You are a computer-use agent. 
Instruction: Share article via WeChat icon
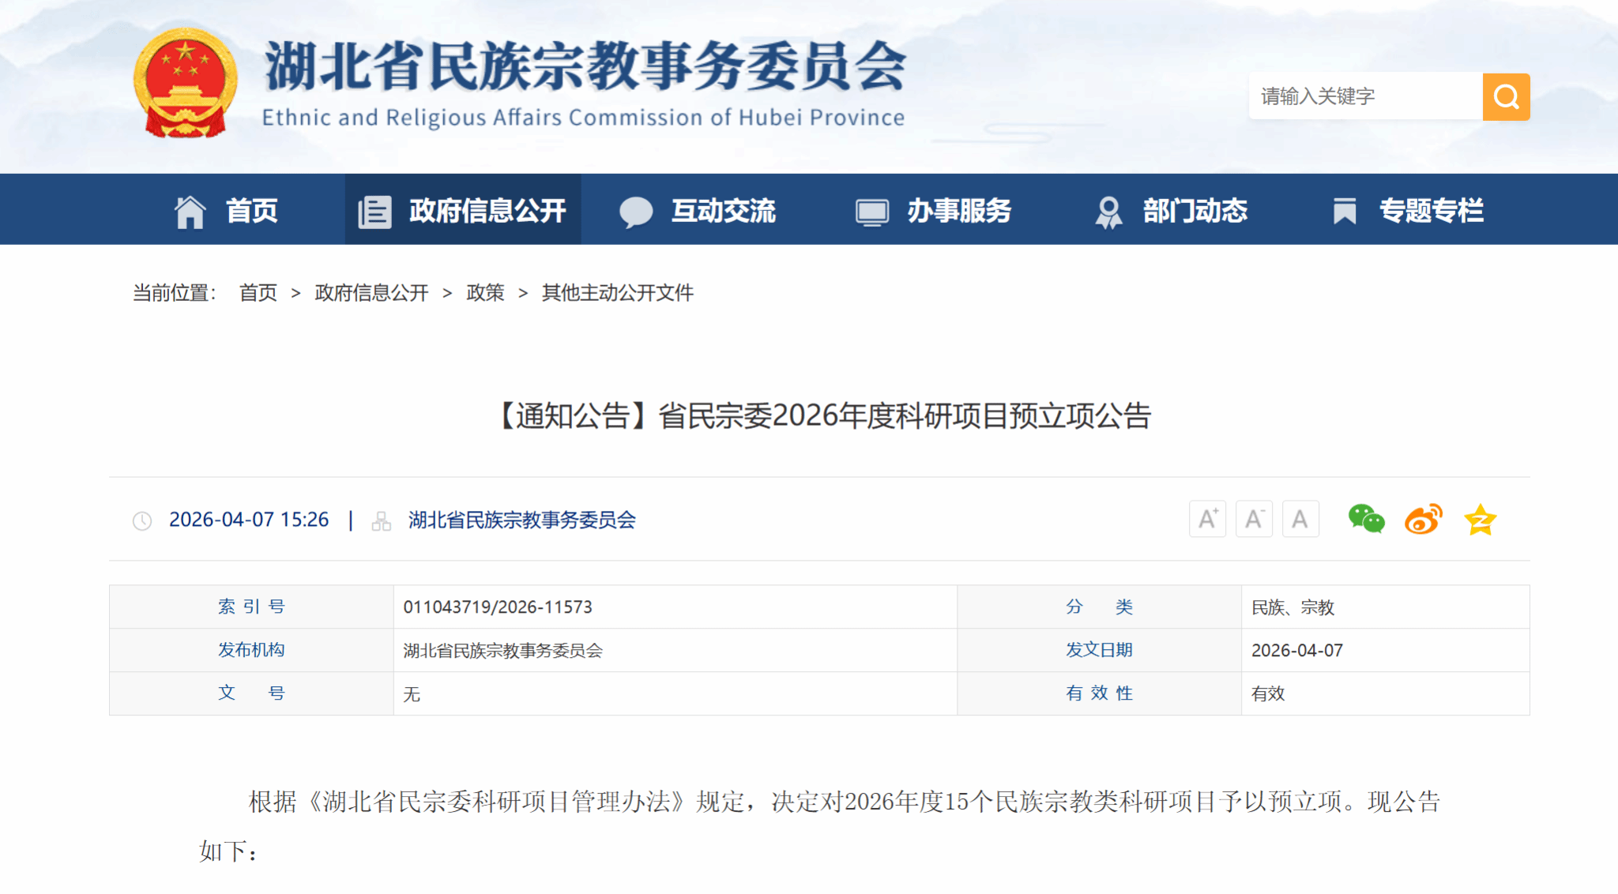[1366, 520]
